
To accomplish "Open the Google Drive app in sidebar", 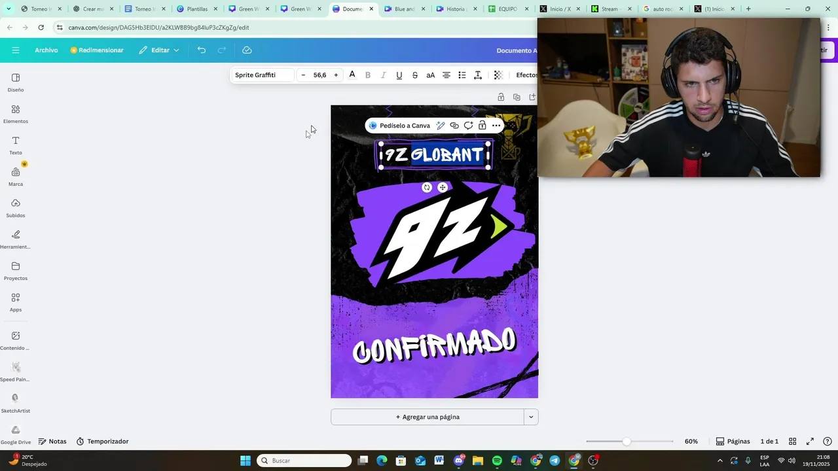I will click(16, 434).
